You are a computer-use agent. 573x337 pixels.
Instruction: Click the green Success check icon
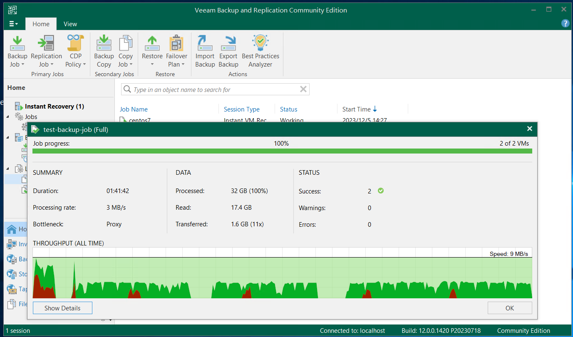[x=381, y=191]
